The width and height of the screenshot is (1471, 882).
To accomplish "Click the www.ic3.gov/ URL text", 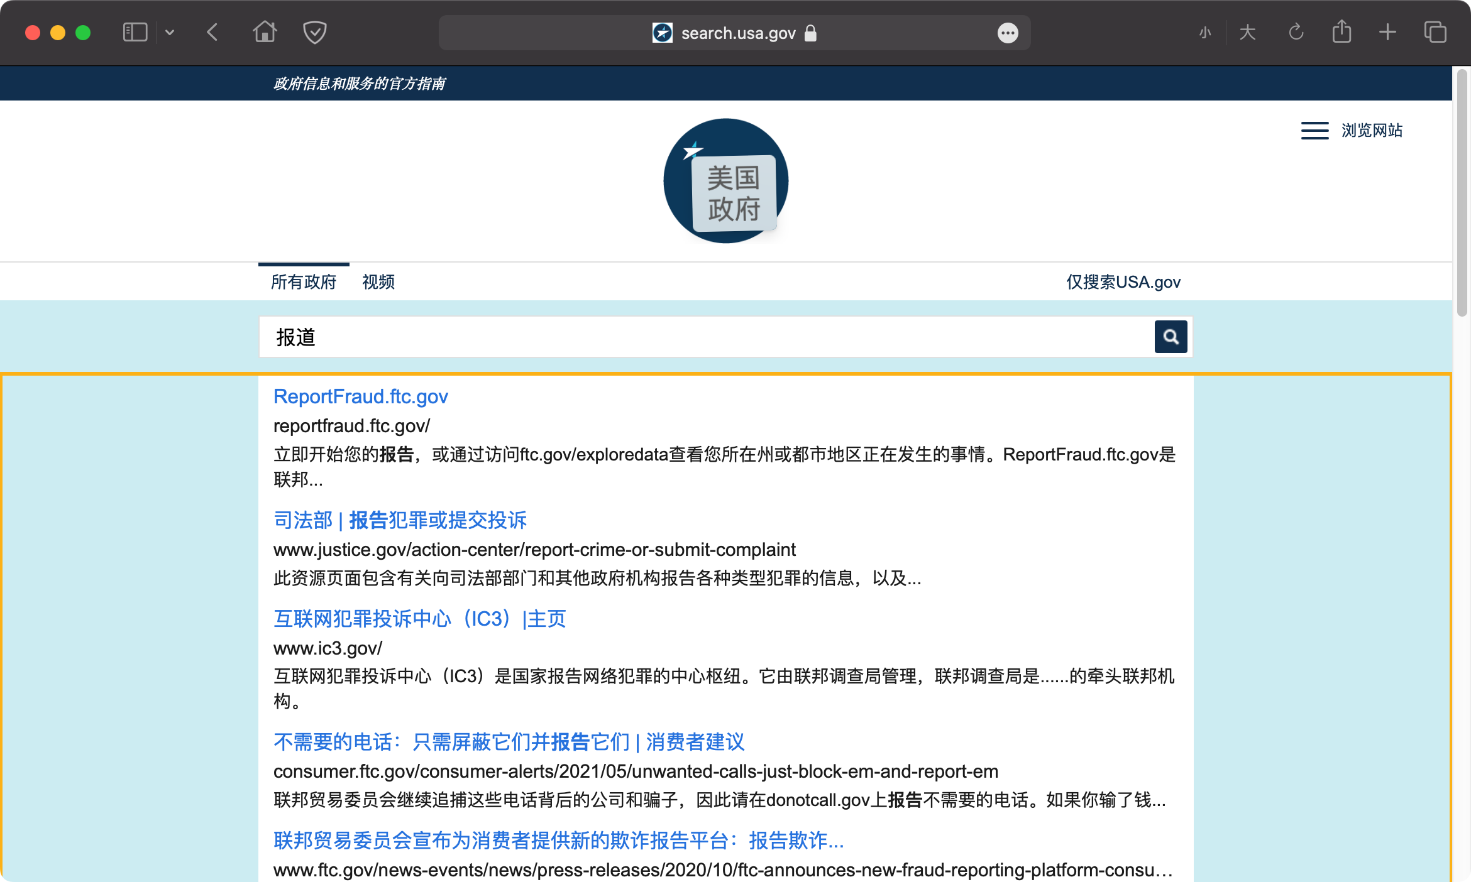I will 328,648.
